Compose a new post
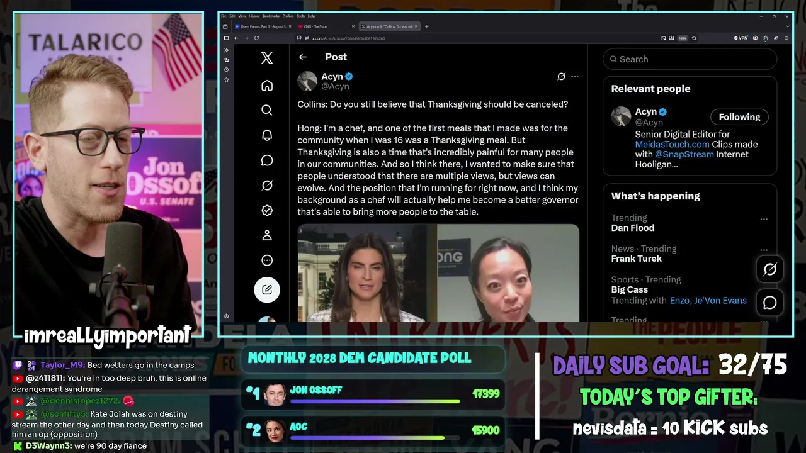 click(x=267, y=289)
